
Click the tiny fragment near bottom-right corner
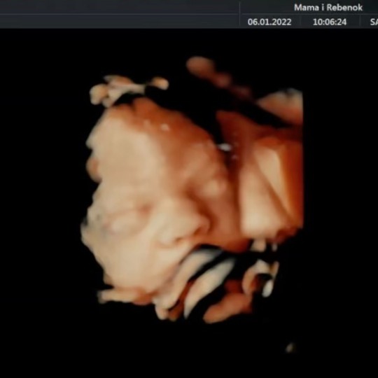(x=290, y=348)
